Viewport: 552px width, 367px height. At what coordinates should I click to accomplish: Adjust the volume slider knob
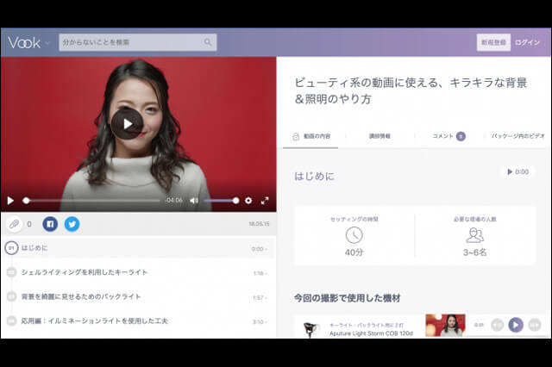pos(235,201)
